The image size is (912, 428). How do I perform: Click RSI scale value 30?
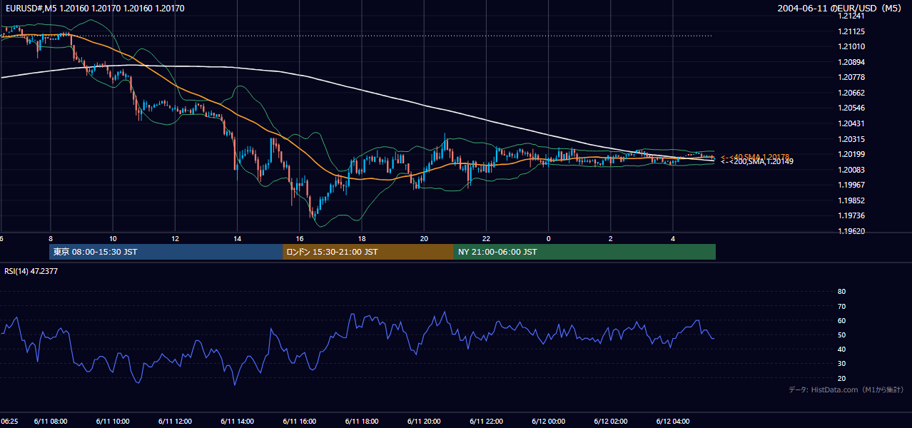coord(841,363)
